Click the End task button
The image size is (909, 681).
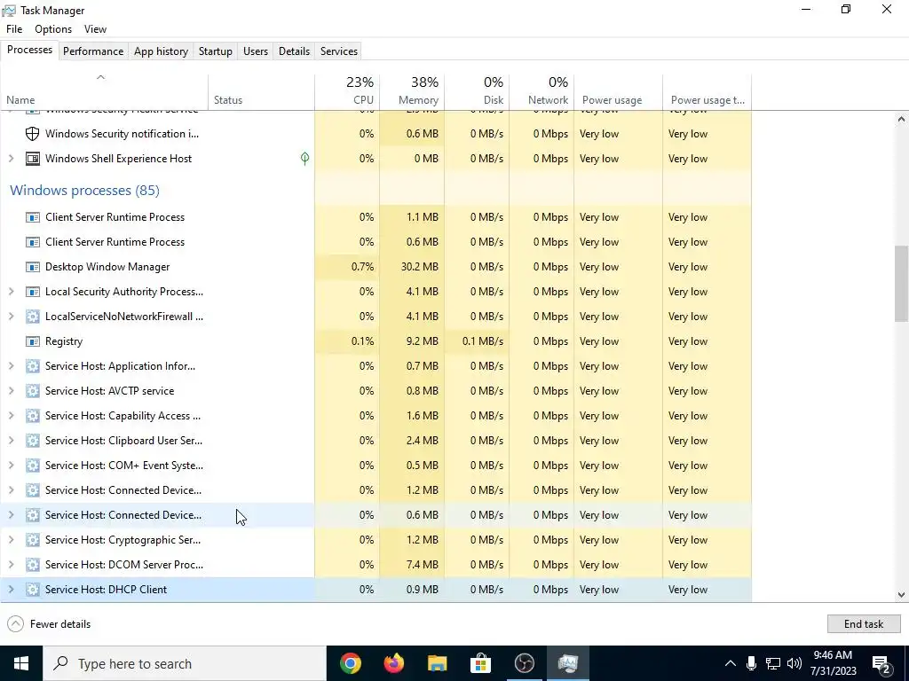pyautogui.click(x=863, y=623)
